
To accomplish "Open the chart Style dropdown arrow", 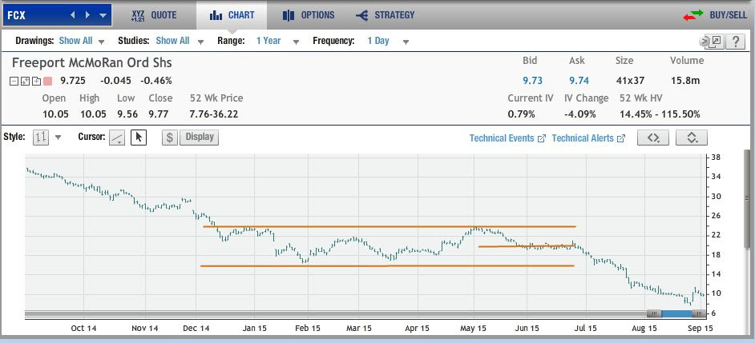I will click(x=59, y=138).
